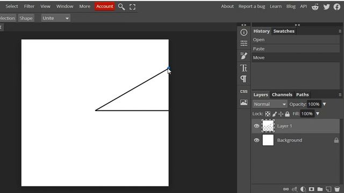The image size is (344, 193).
Task: Open the Layers panel menu icon
Action: [x=340, y=95]
